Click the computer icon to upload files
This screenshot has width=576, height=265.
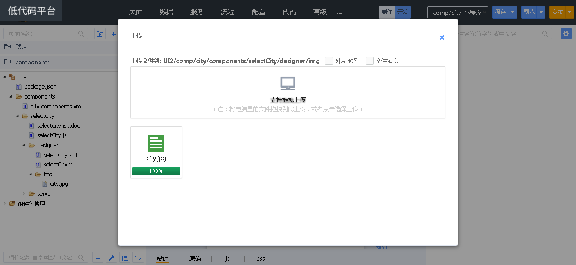coord(288,84)
